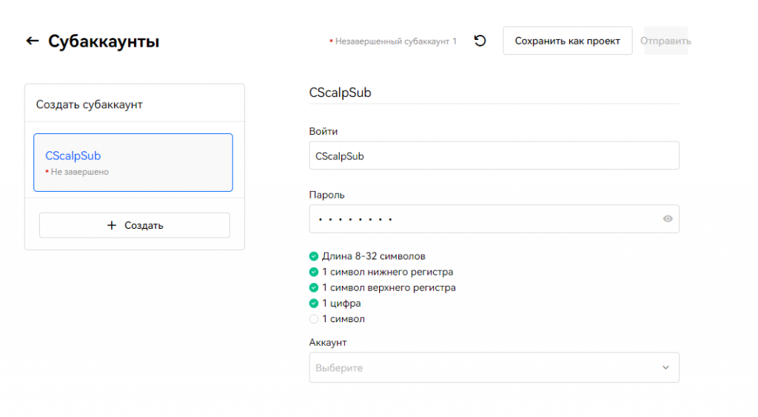758x417 pixels.
Task: Click the Создать субаккаунт panel heading
Action: 89,104
